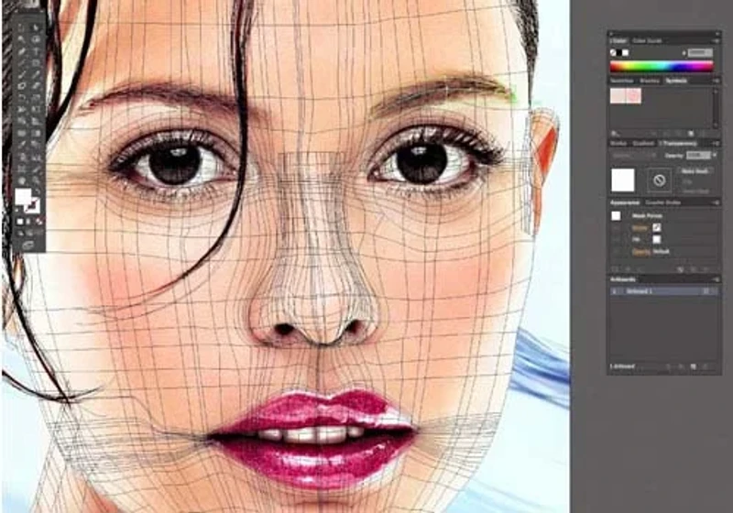Viewport: 733px width, 513px height.
Task: Open the Opacity dropdown arrow
Action: pyautogui.click(x=715, y=155)
